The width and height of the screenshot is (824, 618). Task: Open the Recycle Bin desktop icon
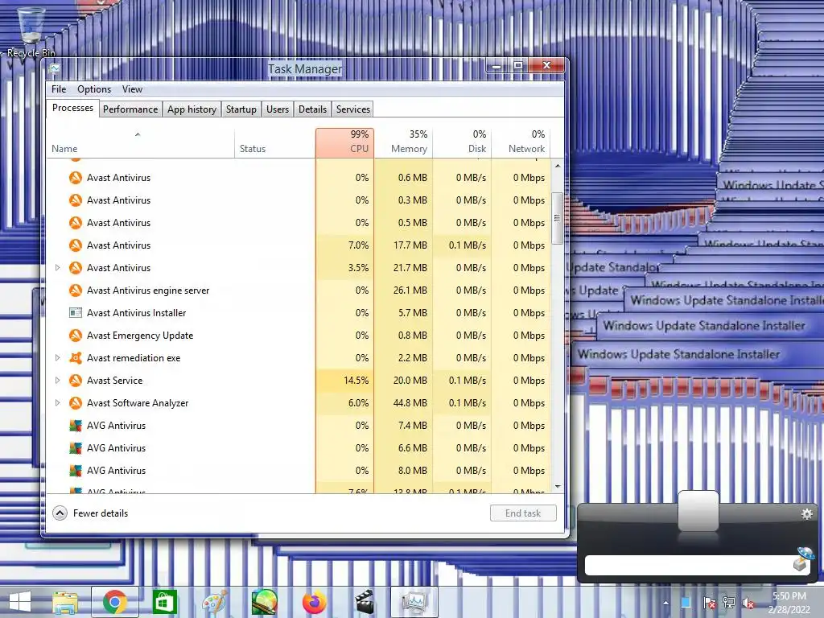click(x=31, y=31)
